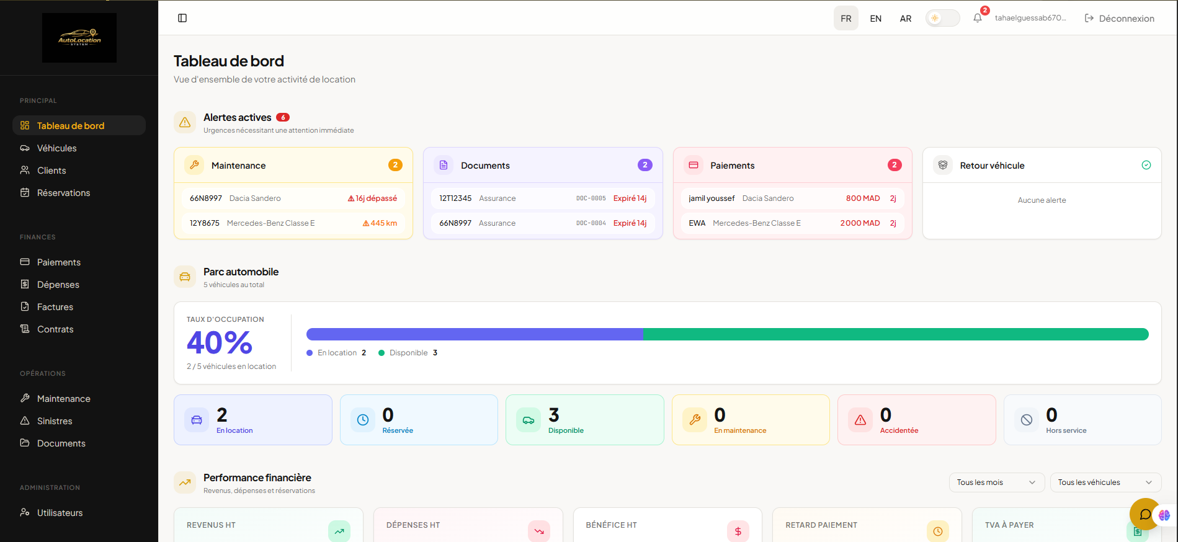Click the AutoLocation logo
1178x542 pixels.
coord(79,38)
